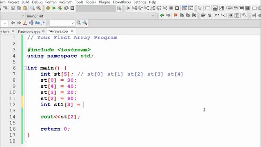
Task: Toggle match case Aa search option
Action: coord(37,23)
